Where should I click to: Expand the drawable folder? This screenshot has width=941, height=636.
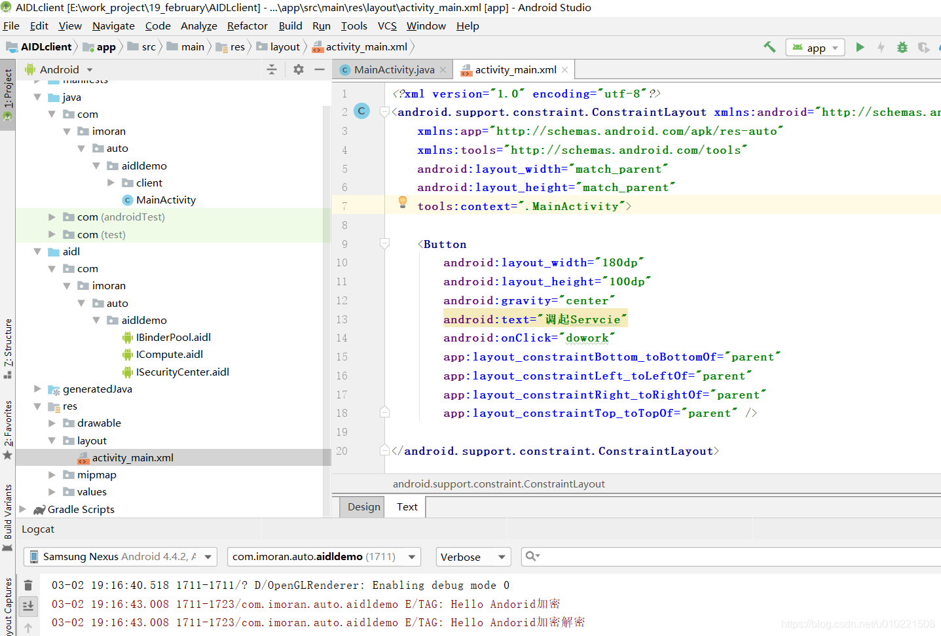52,423
